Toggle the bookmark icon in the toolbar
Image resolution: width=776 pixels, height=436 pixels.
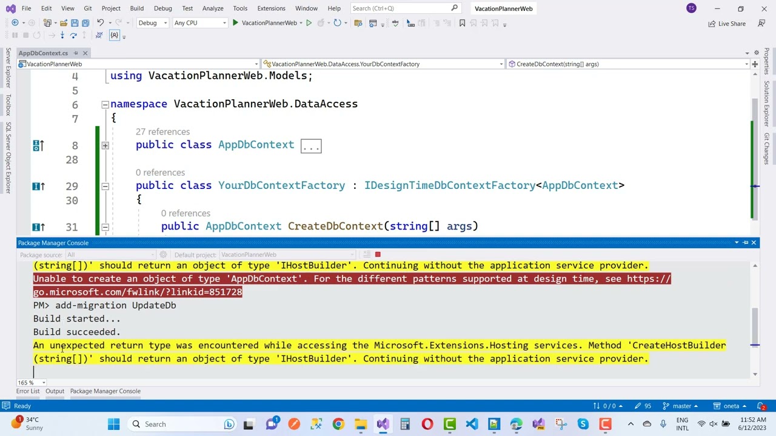pyautogui.click(x=462, y=23)
